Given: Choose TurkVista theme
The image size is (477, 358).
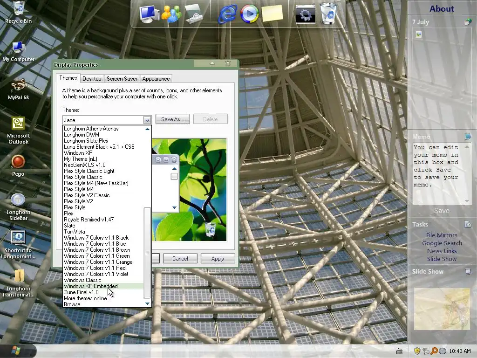Looking at the screenshot, I should tap(103, 232).
